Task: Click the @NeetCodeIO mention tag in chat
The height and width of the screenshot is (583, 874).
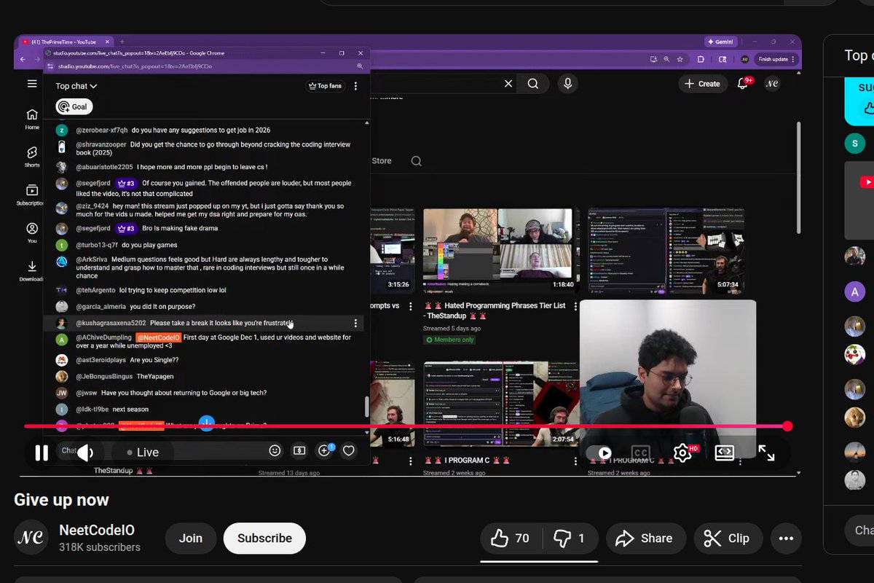Action: [158, 337]
